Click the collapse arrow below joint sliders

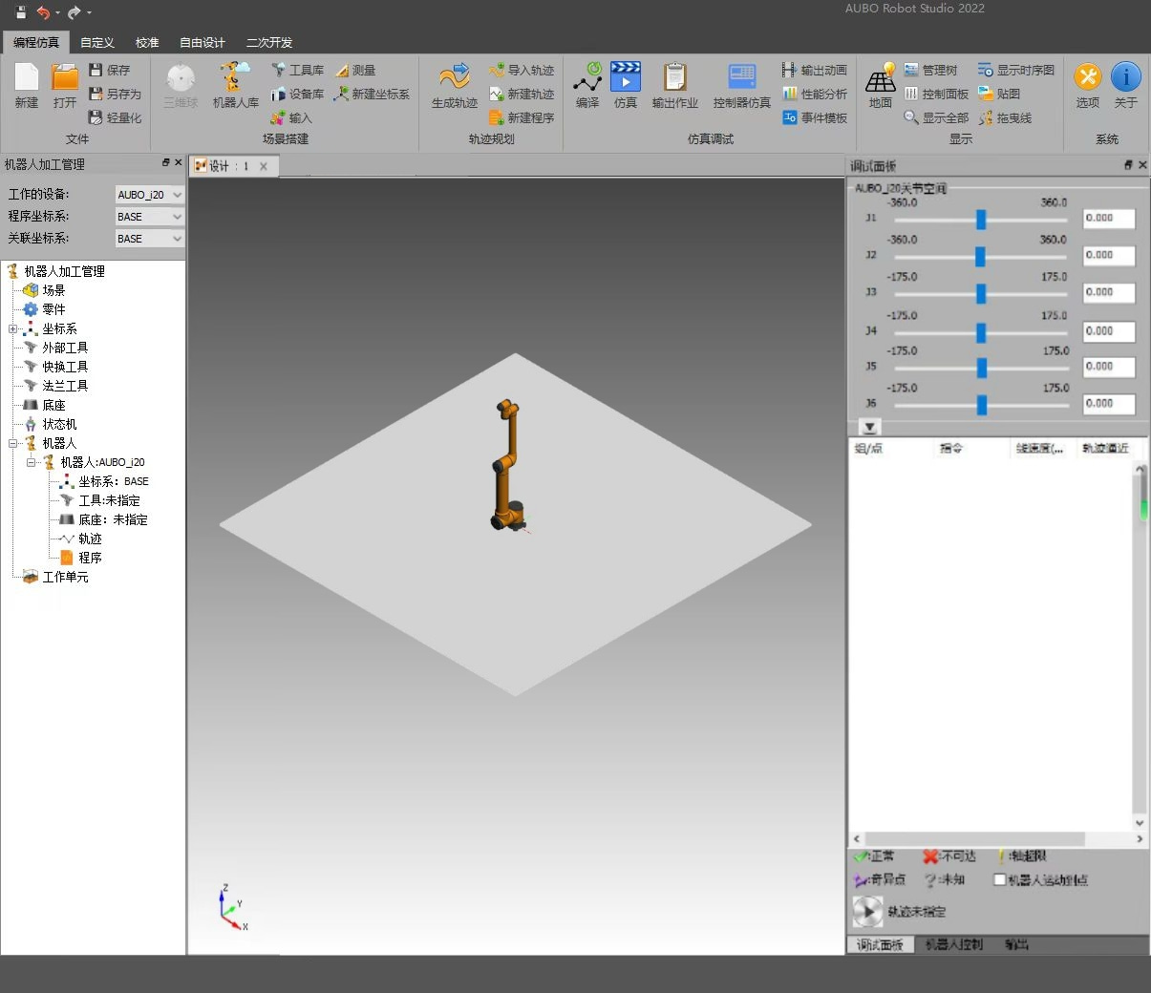click(x=869, y=427)
